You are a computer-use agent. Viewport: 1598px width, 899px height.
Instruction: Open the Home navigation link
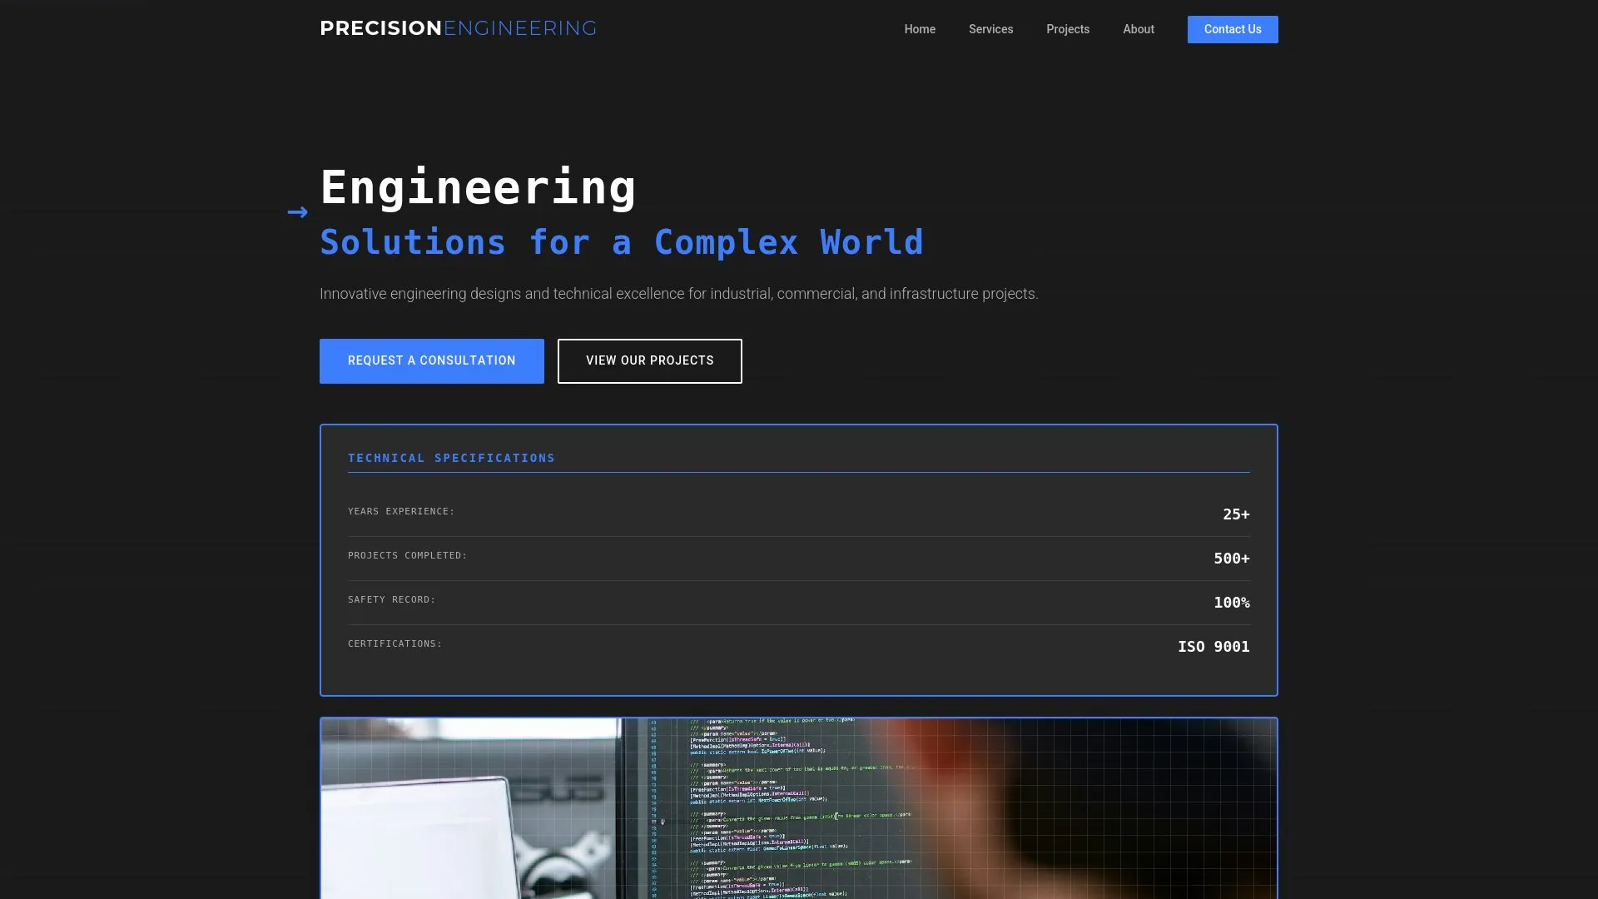(x=920, y=29)
